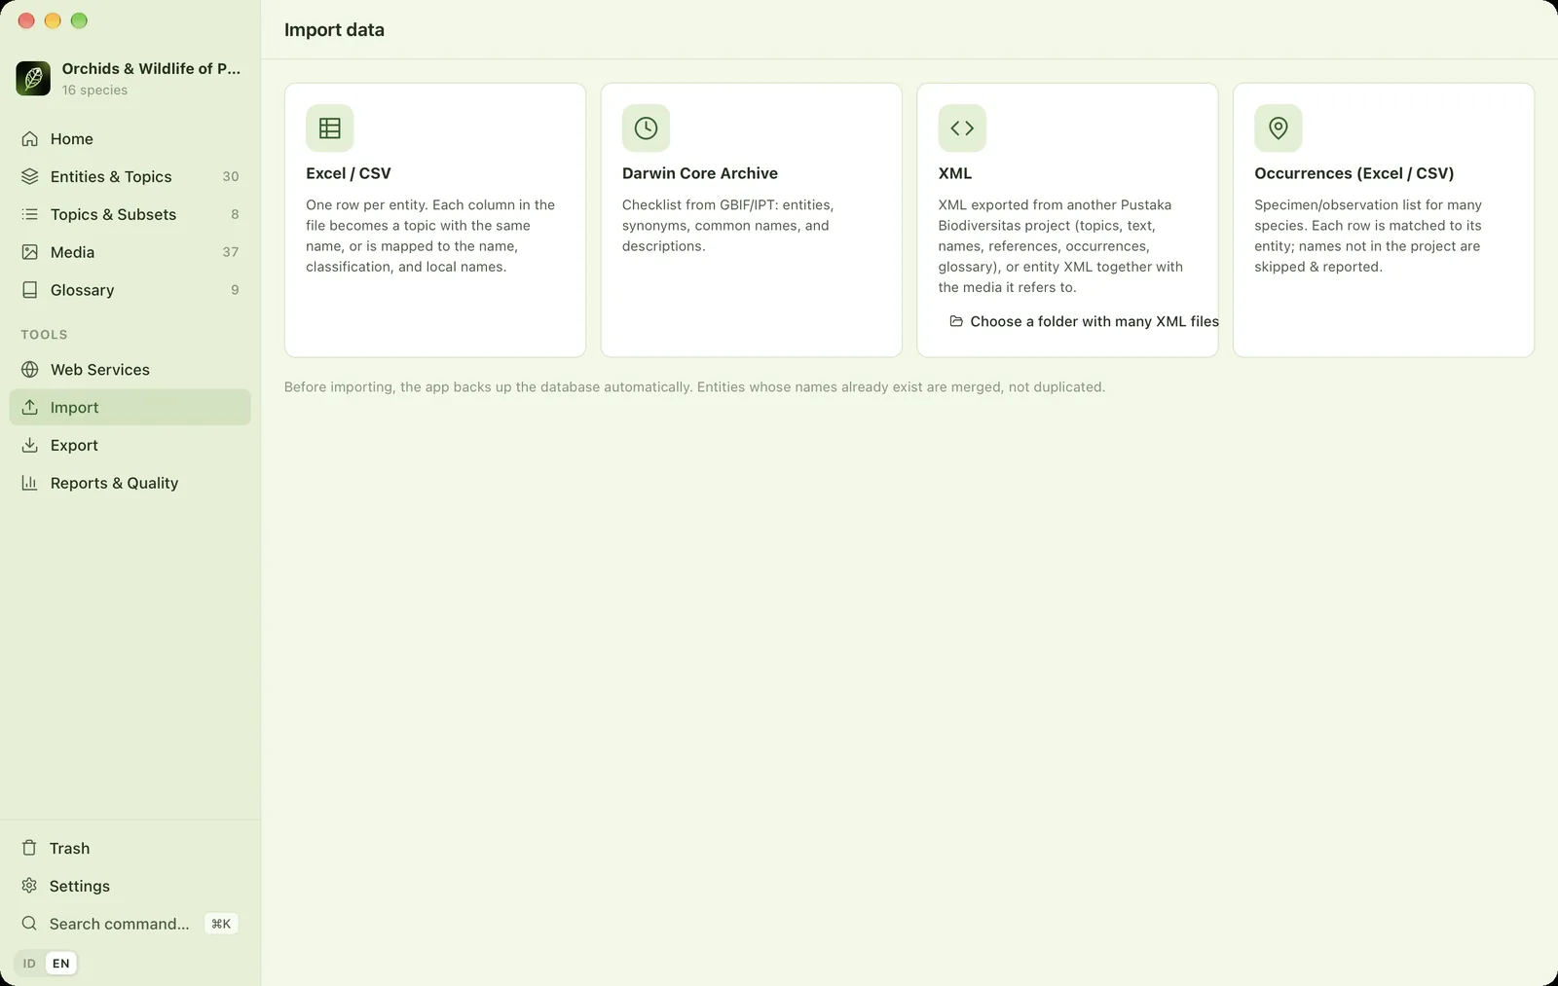Open the Settings page

130,886
